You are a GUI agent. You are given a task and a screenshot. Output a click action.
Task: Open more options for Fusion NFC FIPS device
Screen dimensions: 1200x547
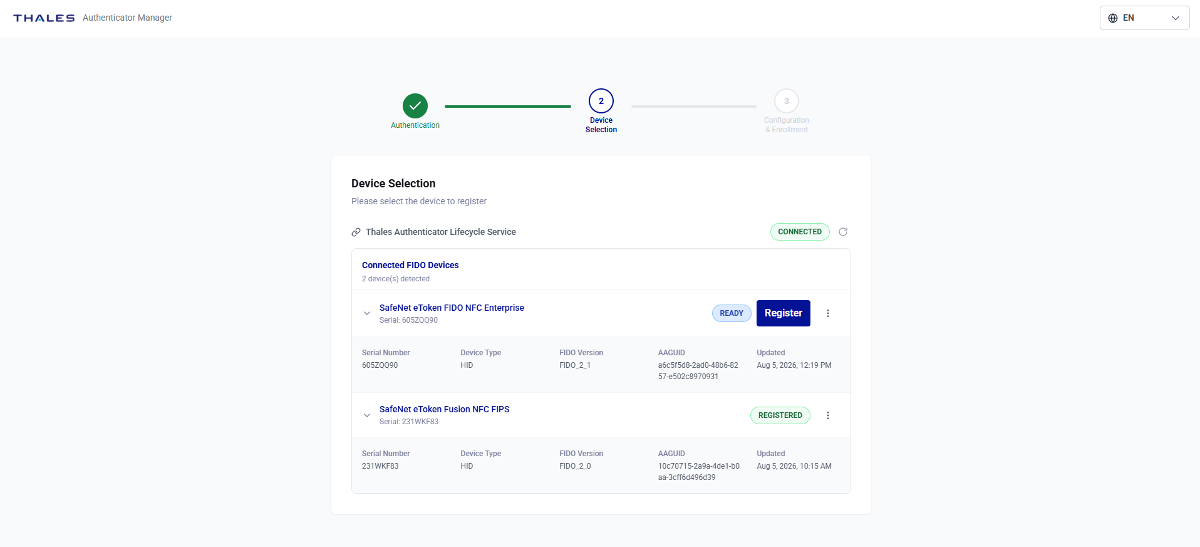[828, 415]
